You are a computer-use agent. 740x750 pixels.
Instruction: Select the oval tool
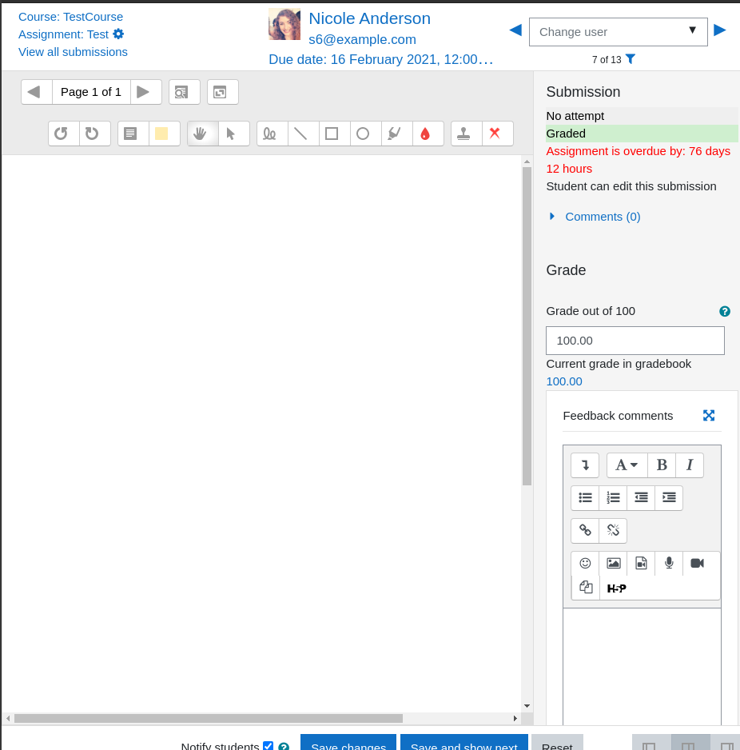click(365, 134)
